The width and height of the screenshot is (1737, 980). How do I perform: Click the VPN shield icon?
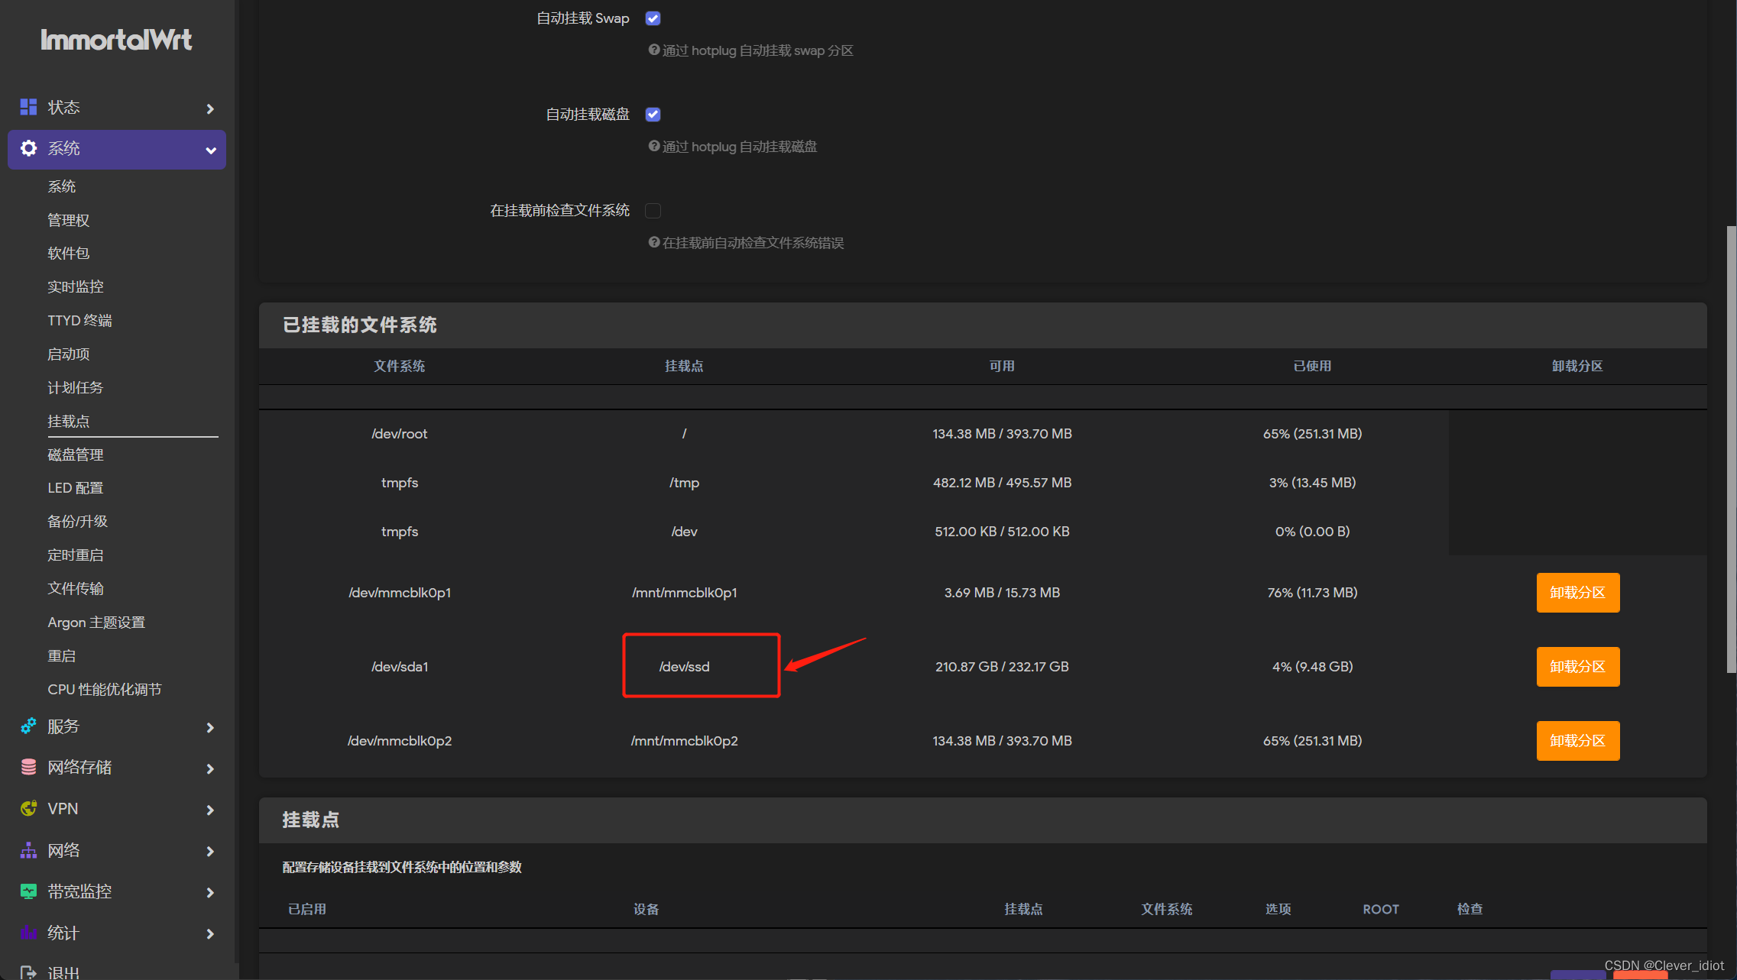(28, 808)
